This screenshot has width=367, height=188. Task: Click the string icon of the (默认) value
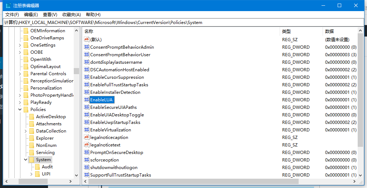point(87,39)
